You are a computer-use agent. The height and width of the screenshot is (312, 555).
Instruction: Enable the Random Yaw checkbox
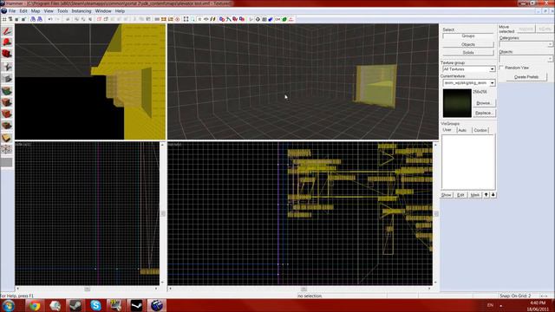pos(501,68)
